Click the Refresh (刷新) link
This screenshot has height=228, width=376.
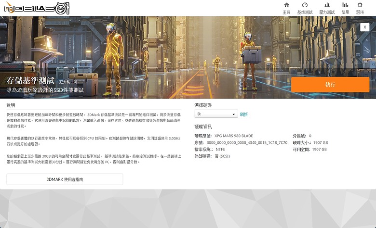[x=243, y=114]
